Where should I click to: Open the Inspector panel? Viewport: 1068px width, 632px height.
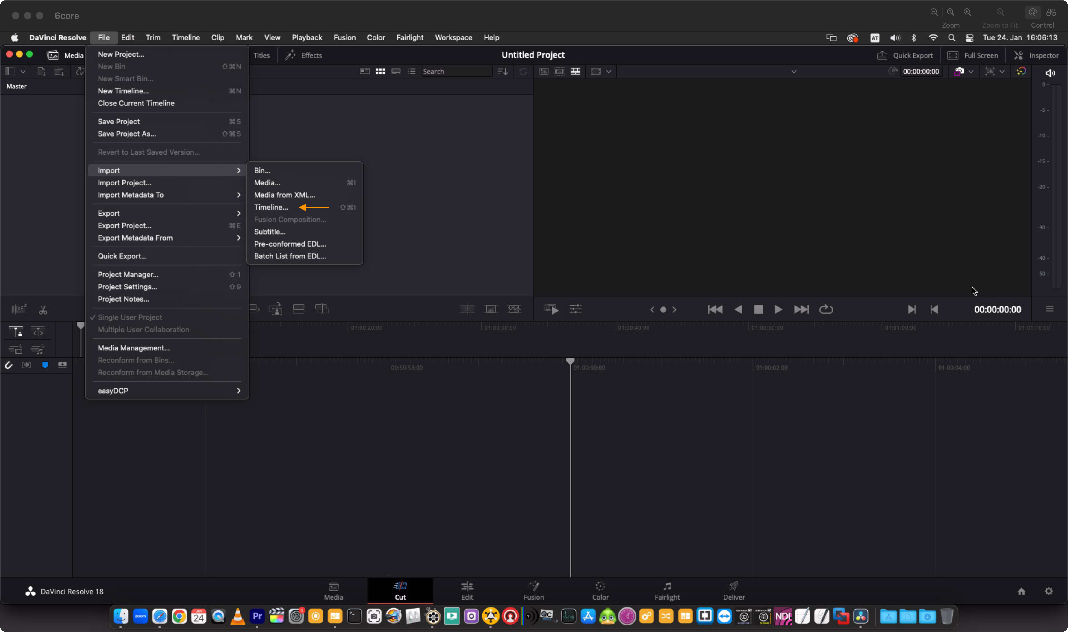coord(1036,55)
